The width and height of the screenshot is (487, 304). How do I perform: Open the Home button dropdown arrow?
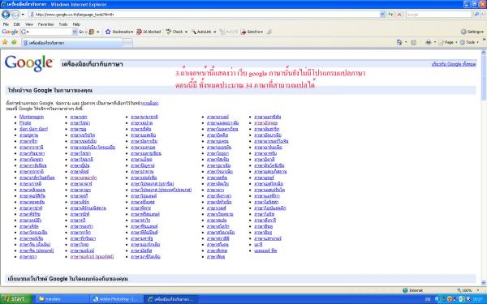coord(406,42)
